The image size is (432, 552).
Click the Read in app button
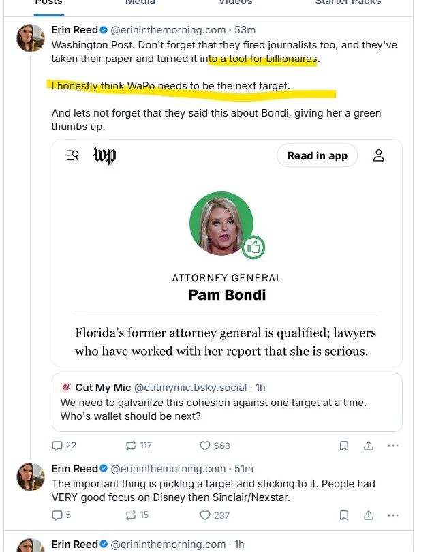click(x=317, y=155)
